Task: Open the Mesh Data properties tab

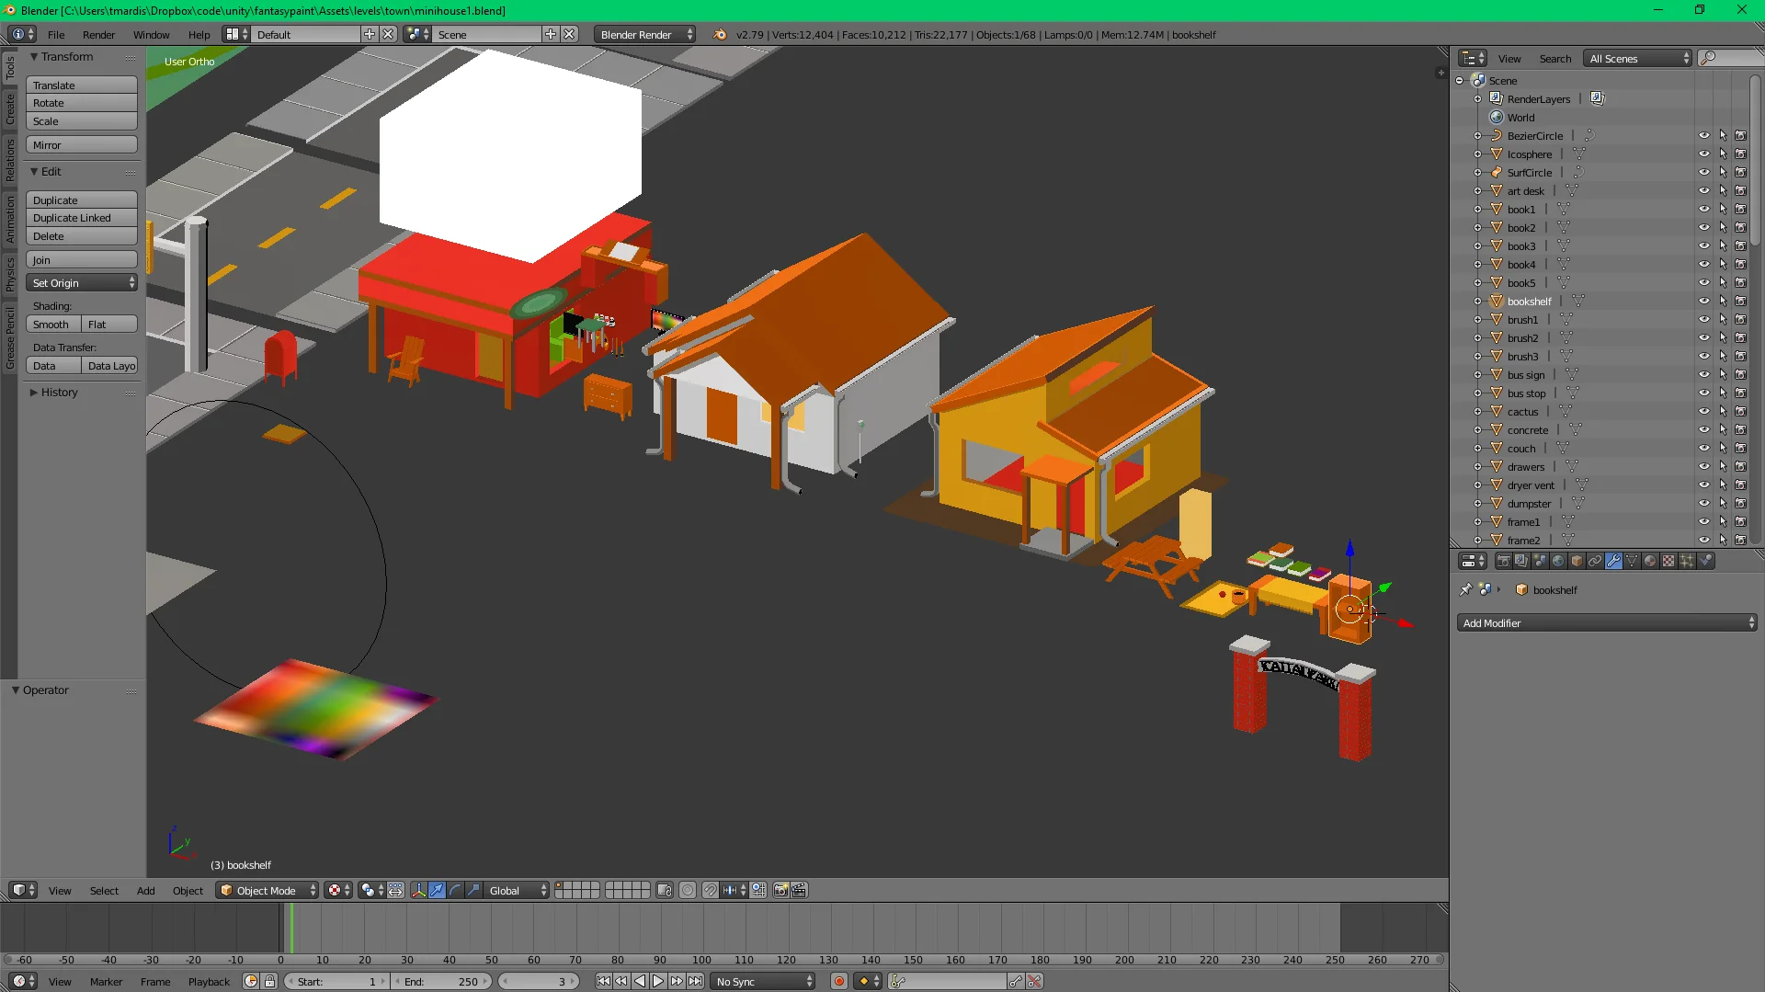Action: [1632, 561]
